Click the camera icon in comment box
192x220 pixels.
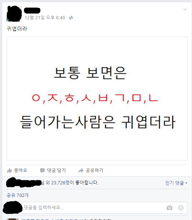tap(169, 208)
